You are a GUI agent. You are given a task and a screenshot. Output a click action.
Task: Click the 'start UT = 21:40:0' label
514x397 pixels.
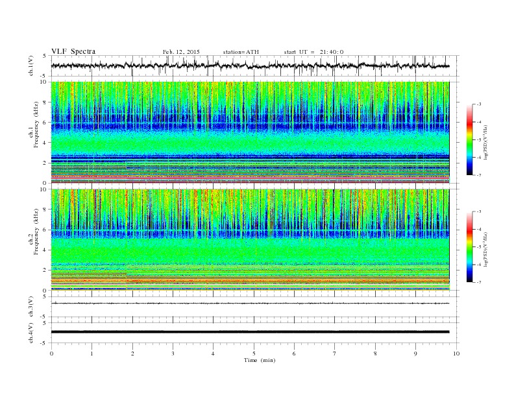[313, 52]
